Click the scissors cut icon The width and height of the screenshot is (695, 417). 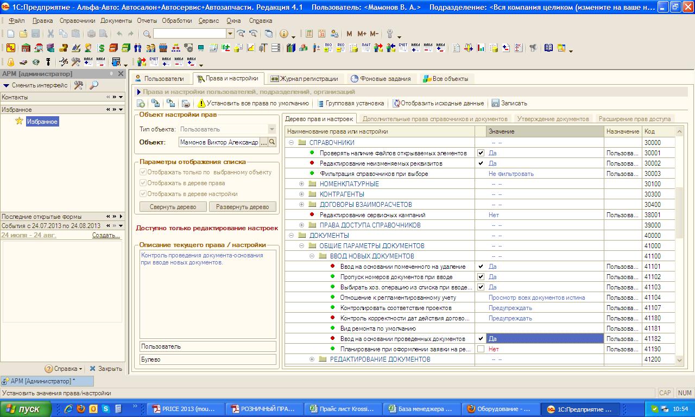pos(50,34)
